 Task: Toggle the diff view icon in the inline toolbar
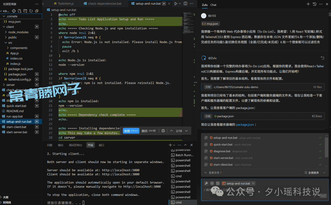163,131
